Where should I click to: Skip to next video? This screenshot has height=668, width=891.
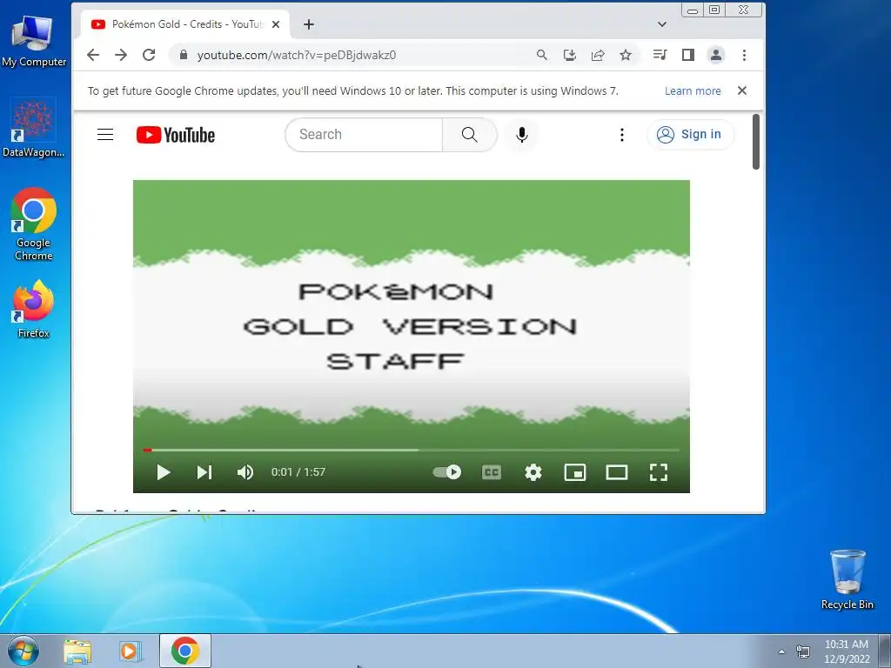204,472
